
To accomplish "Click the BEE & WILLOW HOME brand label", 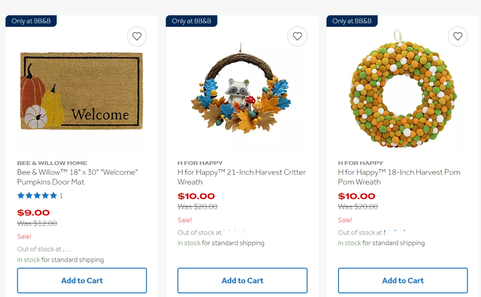I will coord(52,163).
